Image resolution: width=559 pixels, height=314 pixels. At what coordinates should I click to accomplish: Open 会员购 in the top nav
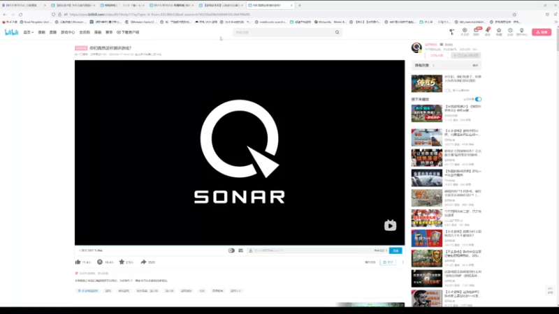pyautogui.click(x=85, y=32)
